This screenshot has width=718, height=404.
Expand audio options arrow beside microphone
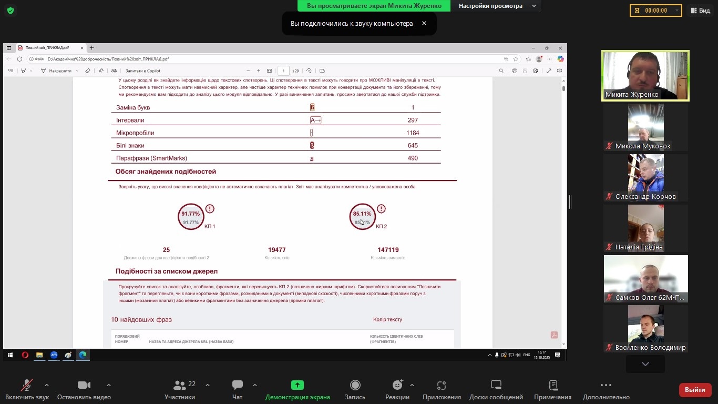coord(47,385)
